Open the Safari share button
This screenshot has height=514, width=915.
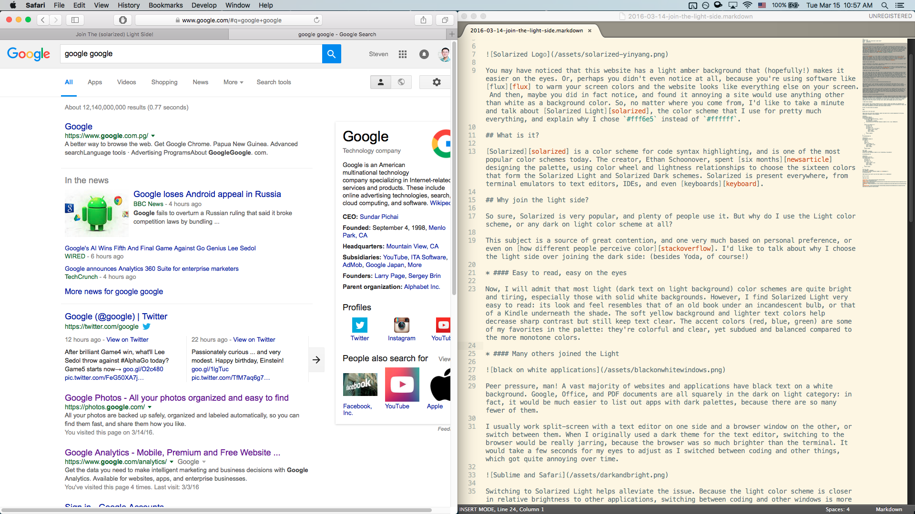(423, 20)
